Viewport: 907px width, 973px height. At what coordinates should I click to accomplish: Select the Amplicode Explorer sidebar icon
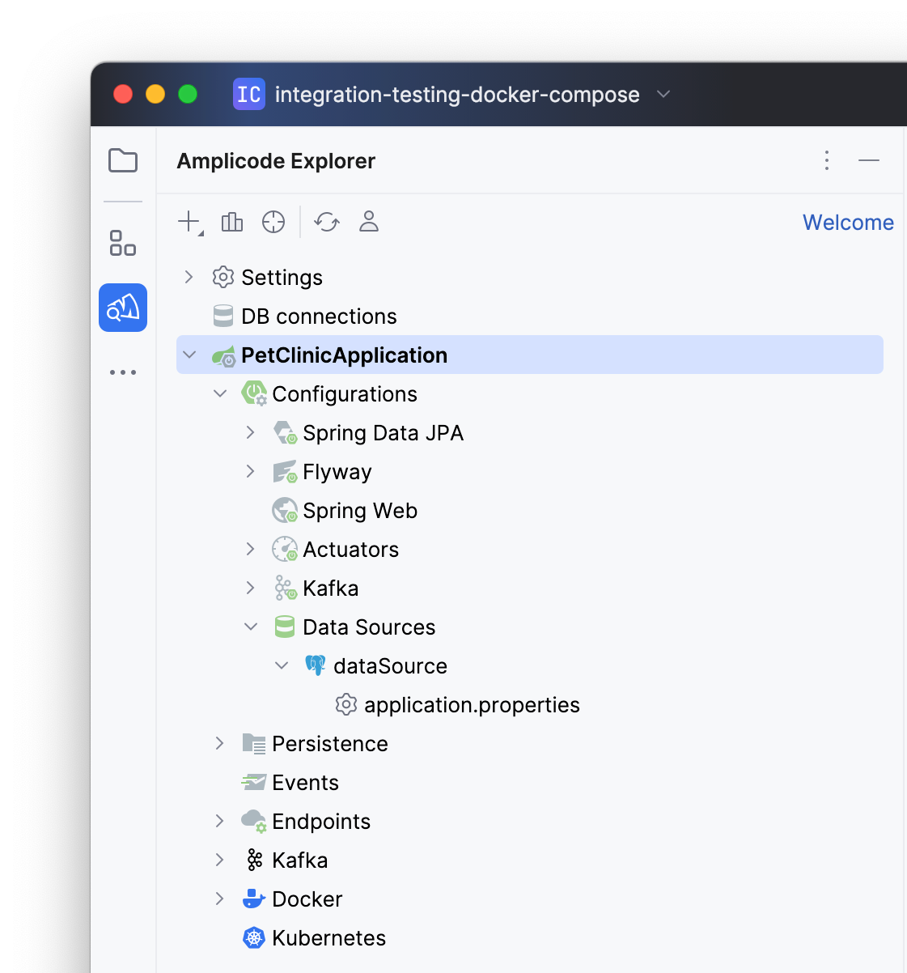[123, 308]
